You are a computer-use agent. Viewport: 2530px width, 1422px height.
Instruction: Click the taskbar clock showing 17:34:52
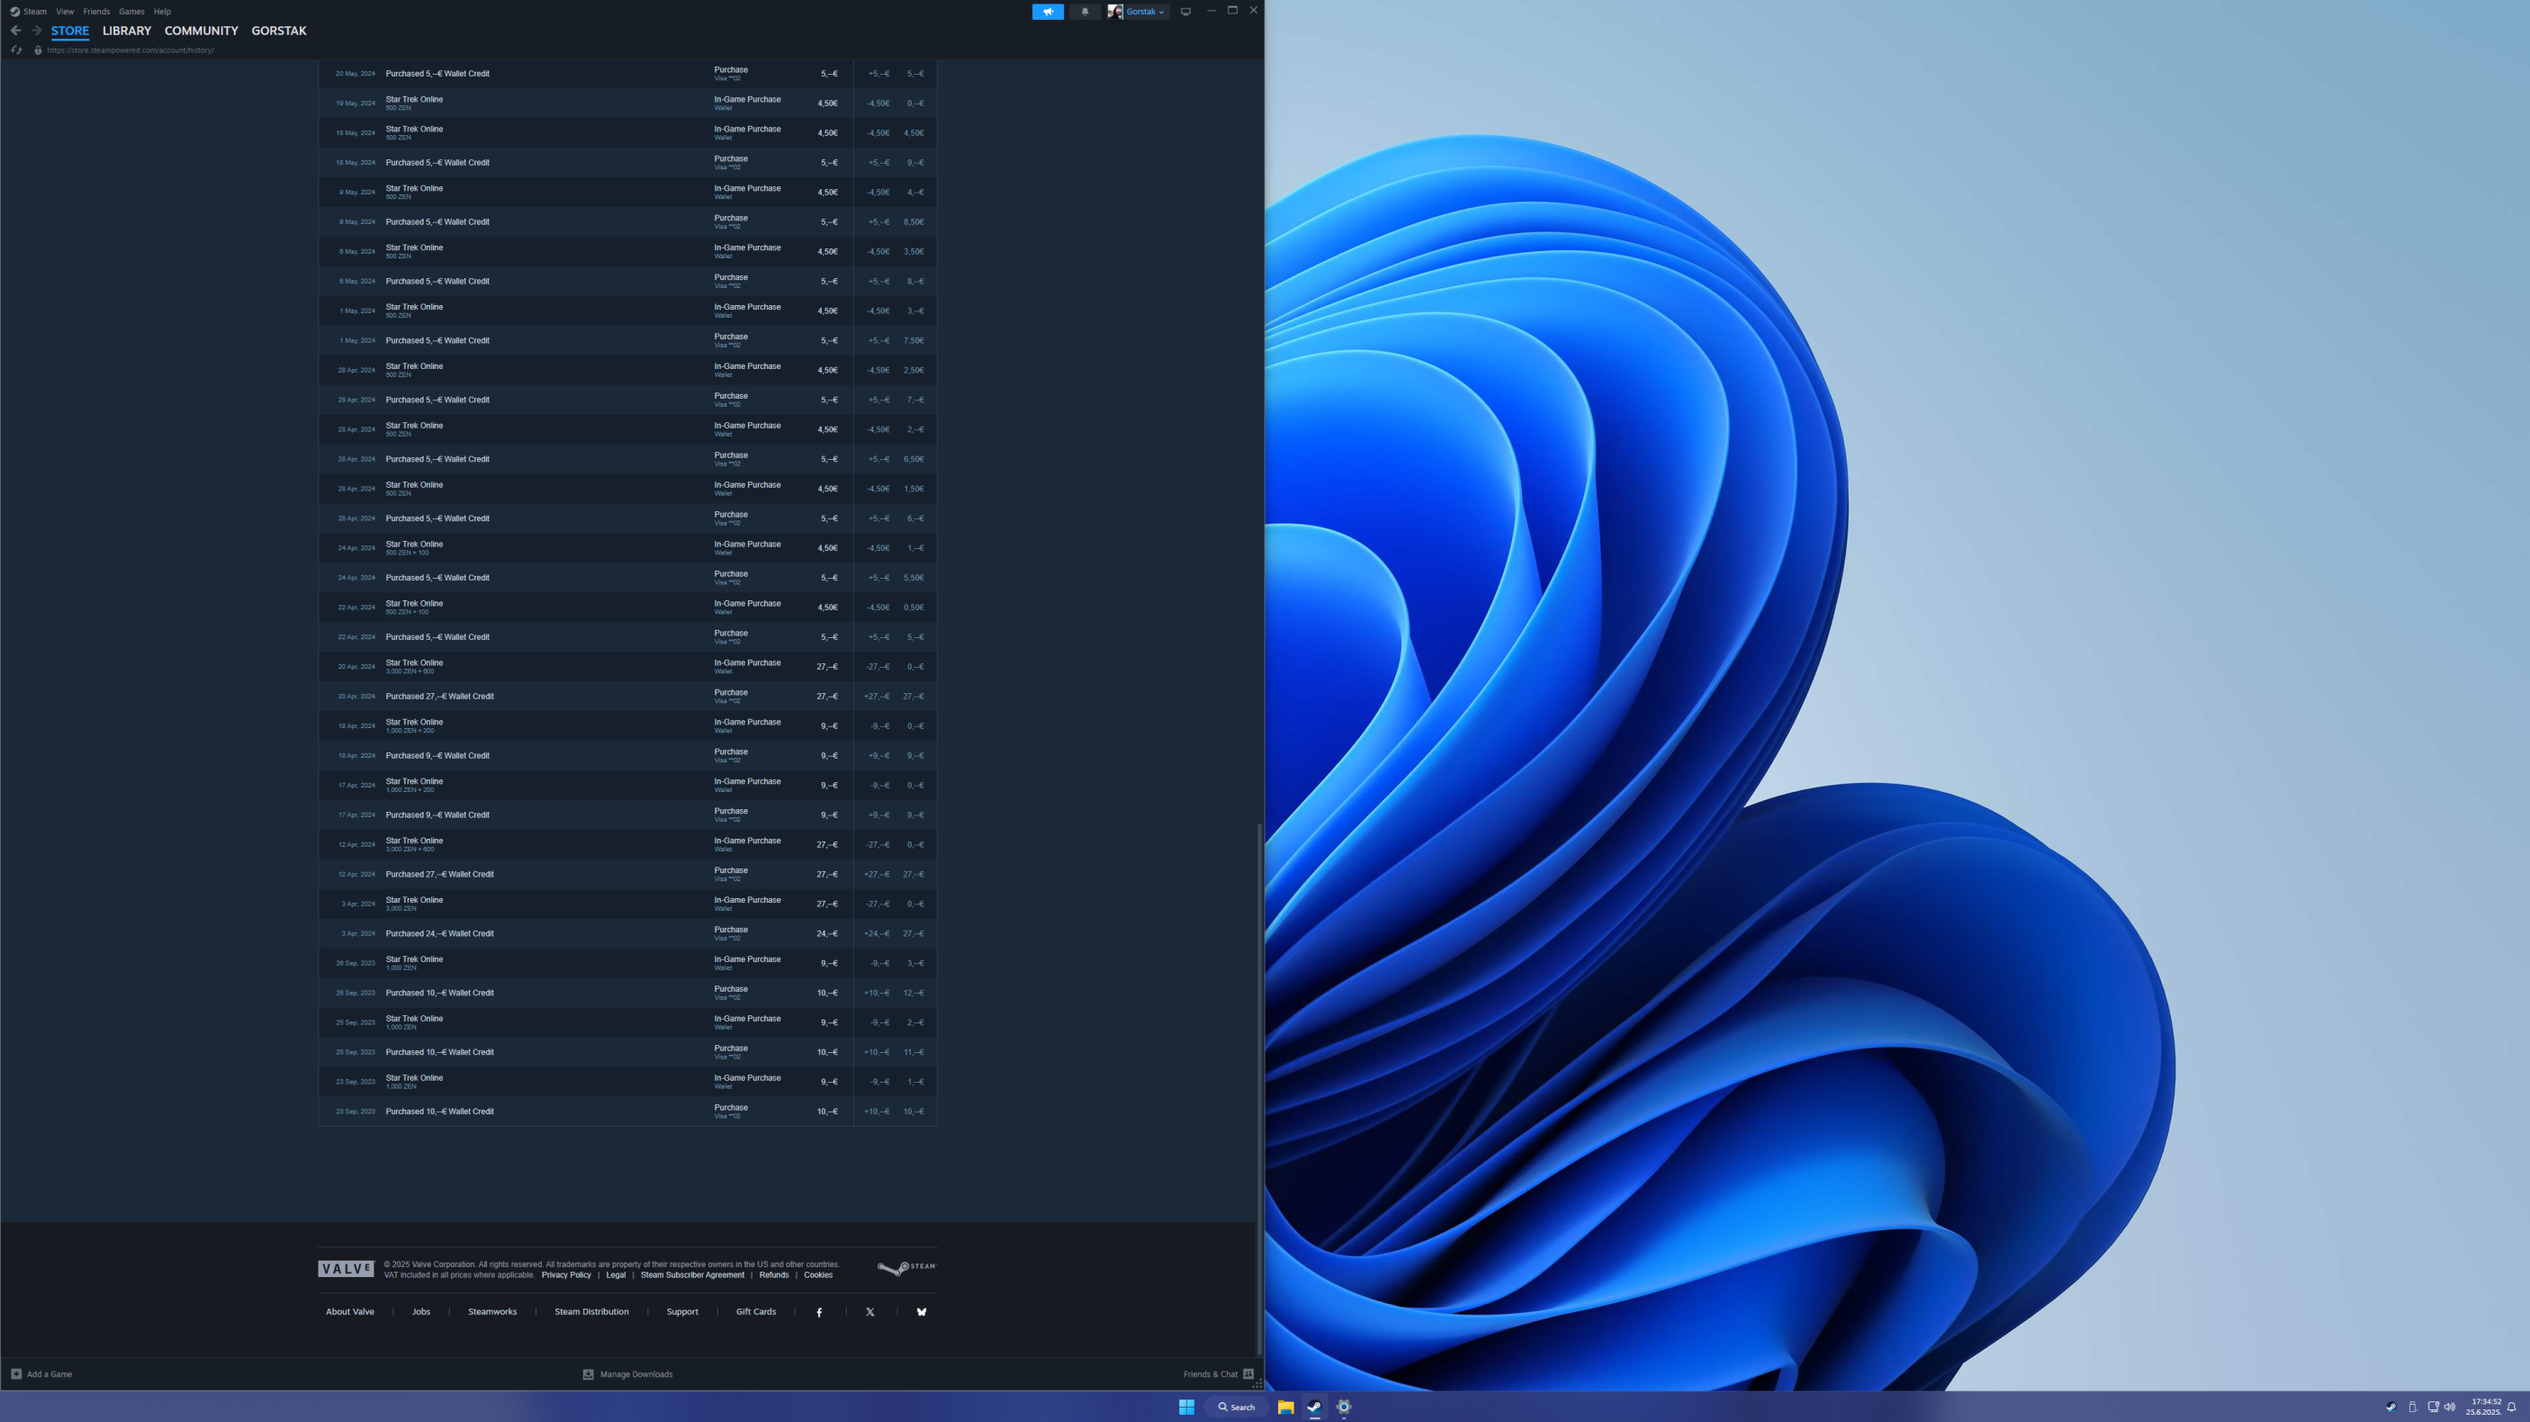(x=2483, y=1408)
